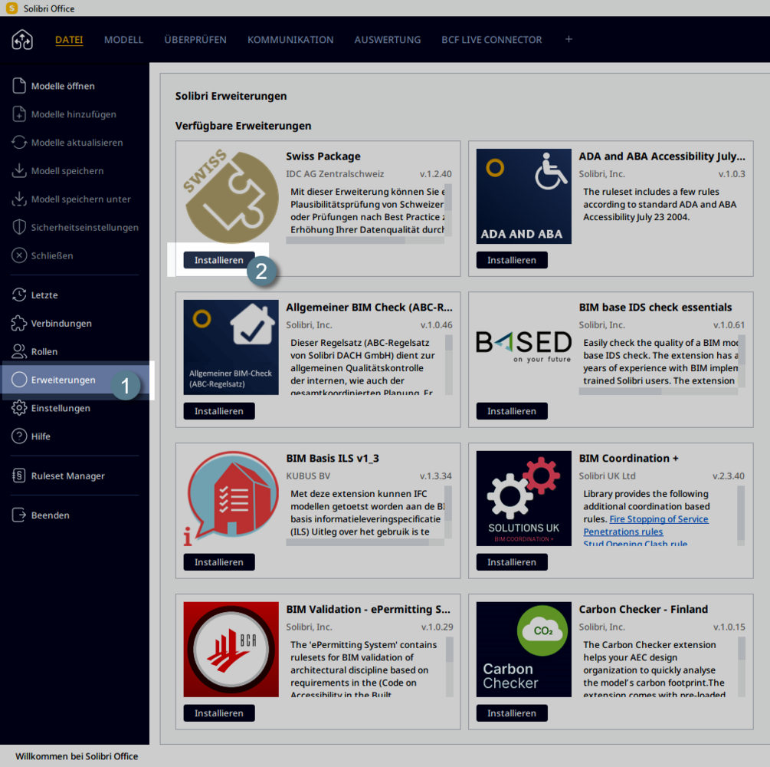Screen dimensions: 770x767
Task: Install BIM base IDS check essentials
Action: (512, 411)
